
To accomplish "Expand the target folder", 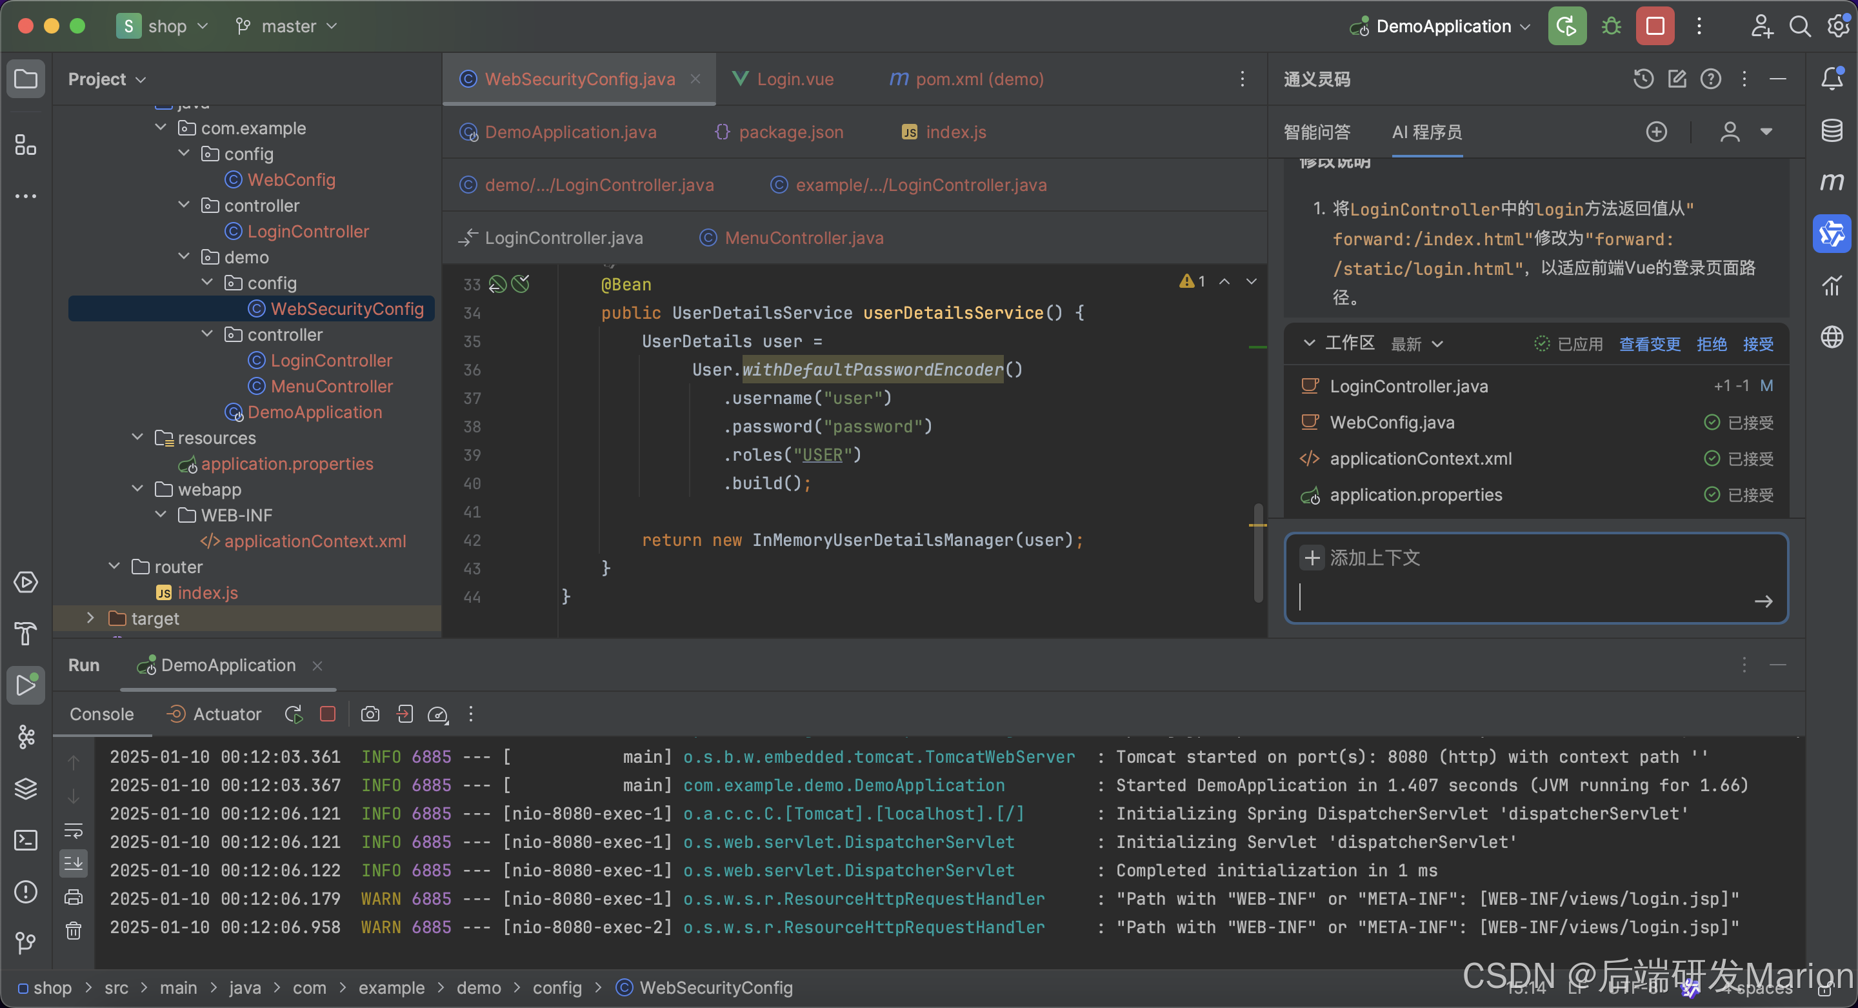I will [x=90, y=618].
